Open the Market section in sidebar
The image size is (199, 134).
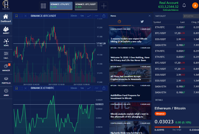pyautogui.click(x=6, y=30)
